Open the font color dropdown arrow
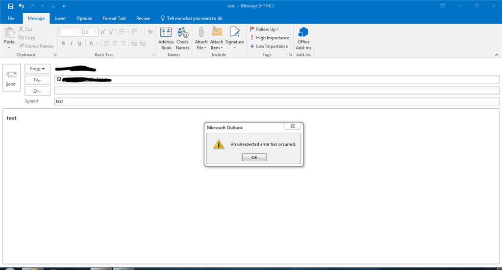The height and width of the screenshot is (270, 502). click(x=97, y=43)
